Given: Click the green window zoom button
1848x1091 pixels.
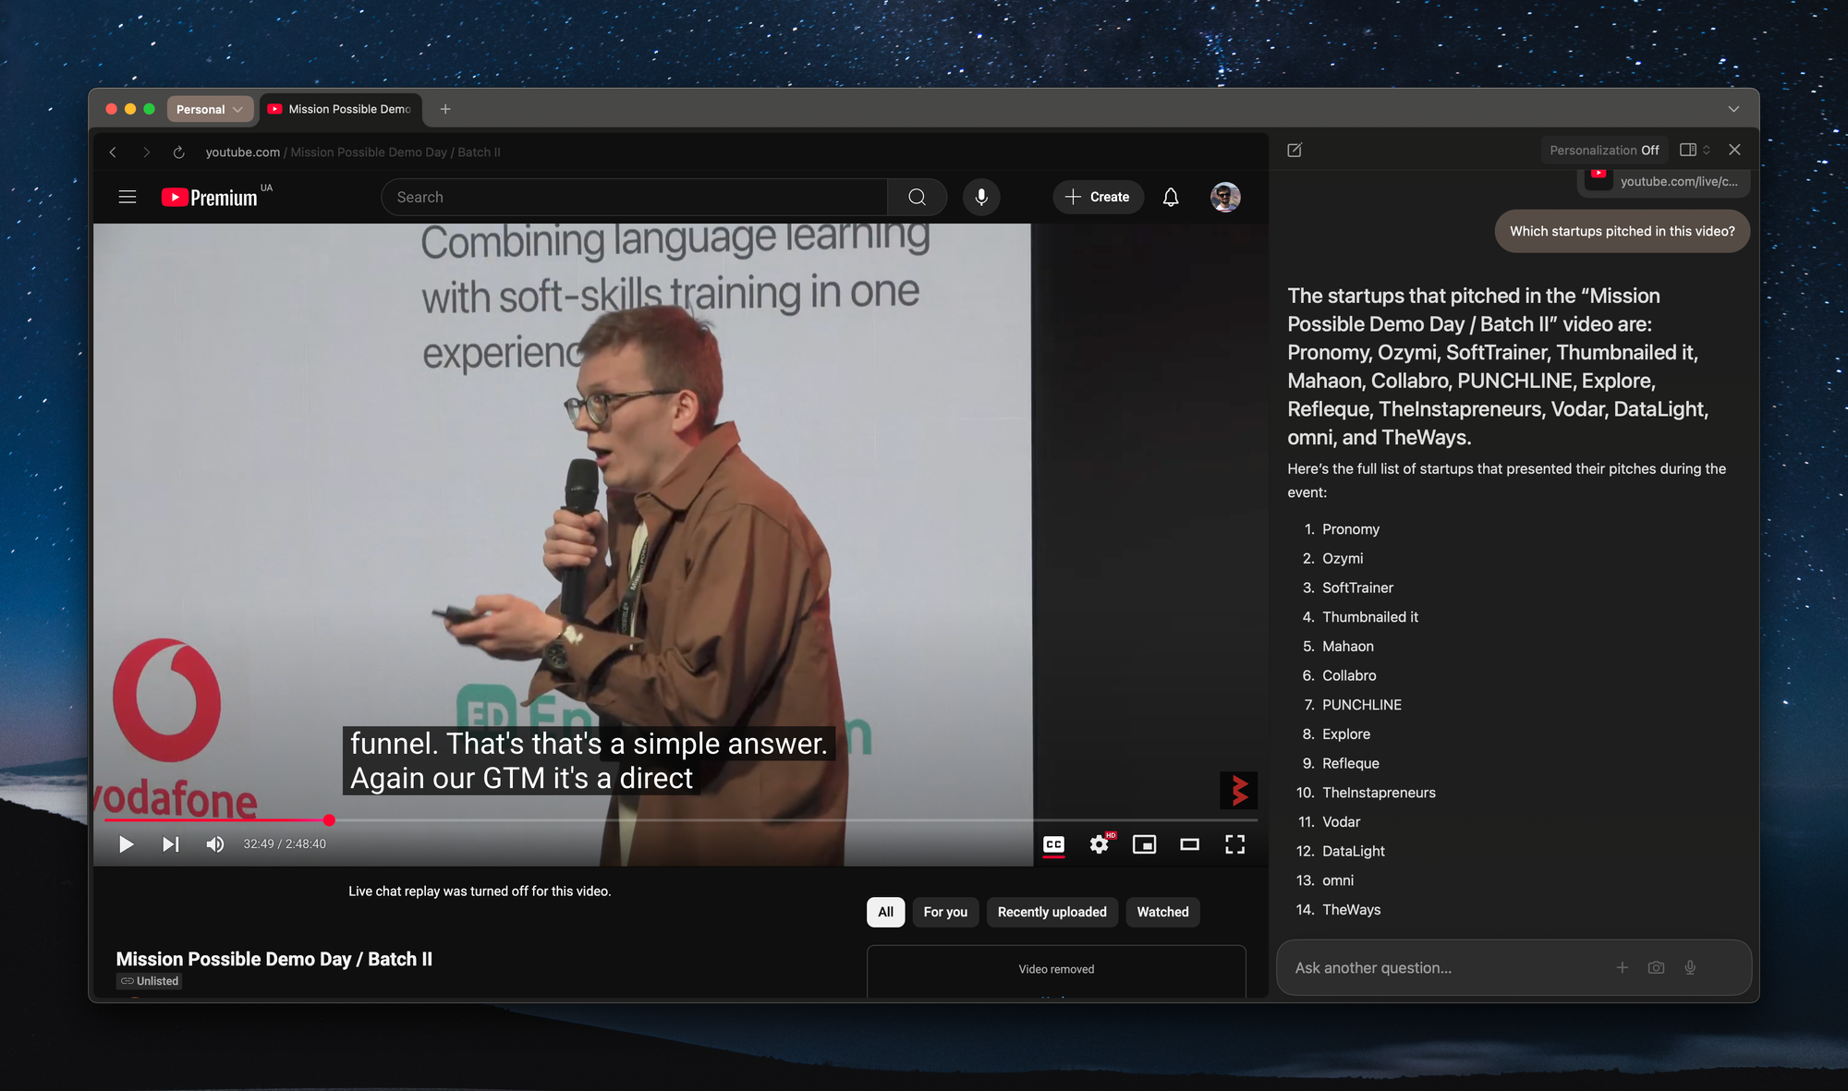Looking at the screenshot, I should click(x=149, y=109).
